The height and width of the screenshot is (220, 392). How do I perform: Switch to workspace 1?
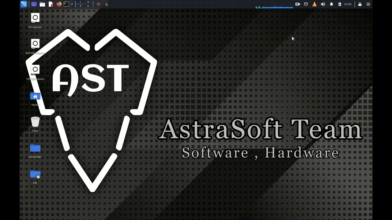pos(80,2)
